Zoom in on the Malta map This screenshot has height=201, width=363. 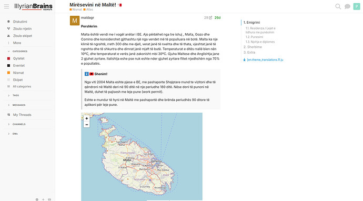point(87,118)
